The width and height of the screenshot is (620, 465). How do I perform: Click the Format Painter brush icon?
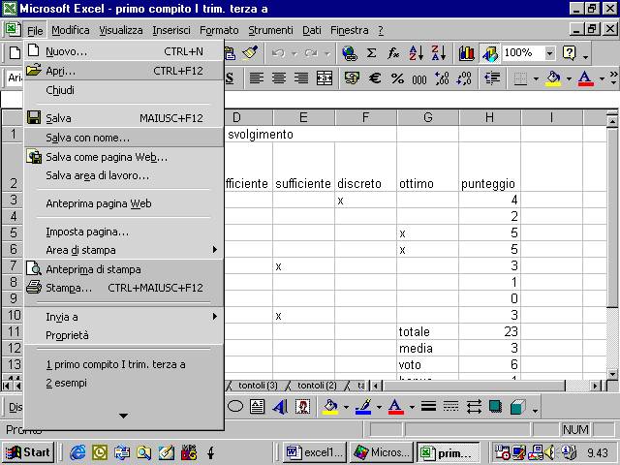coord(250,52)
